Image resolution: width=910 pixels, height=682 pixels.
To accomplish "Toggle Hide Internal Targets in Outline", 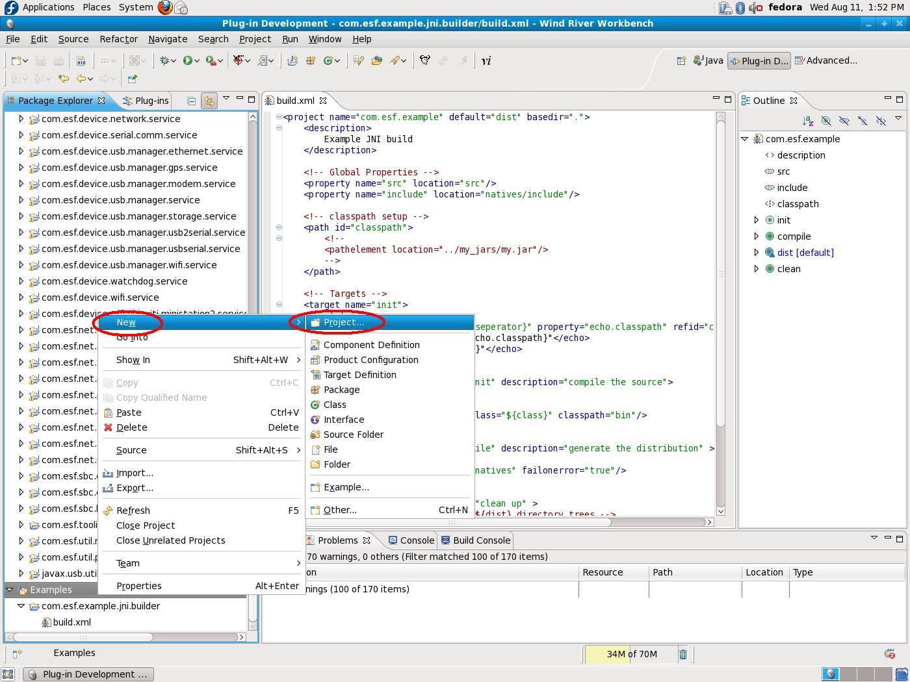I will click(x=826, y=121).
